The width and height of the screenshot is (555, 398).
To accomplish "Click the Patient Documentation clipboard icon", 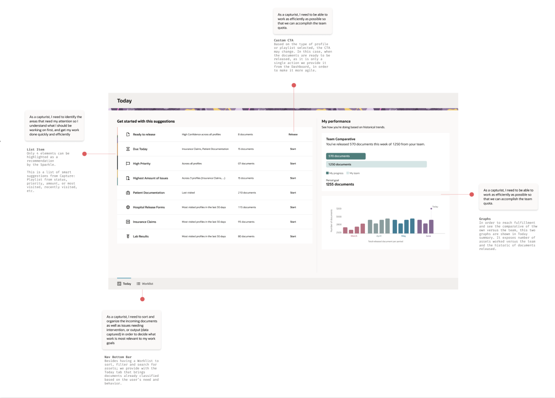I will pyautogui.click(x=128, y=193).
